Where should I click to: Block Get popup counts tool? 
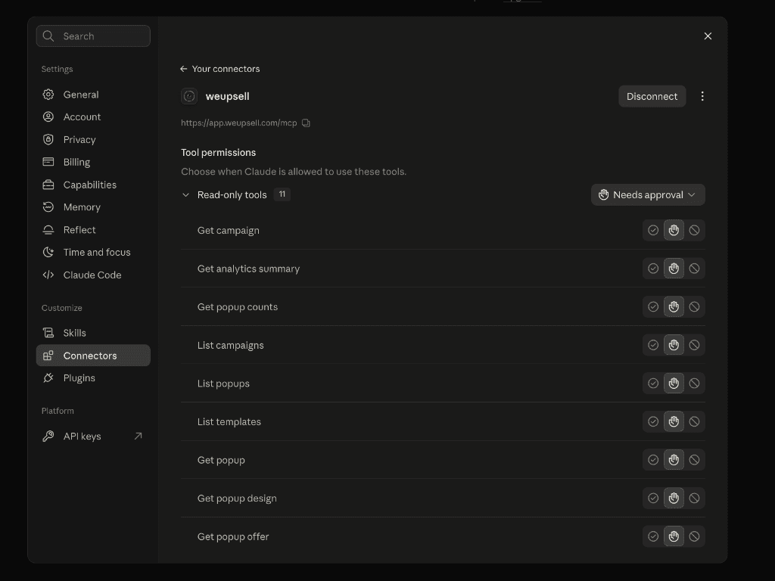695,307
